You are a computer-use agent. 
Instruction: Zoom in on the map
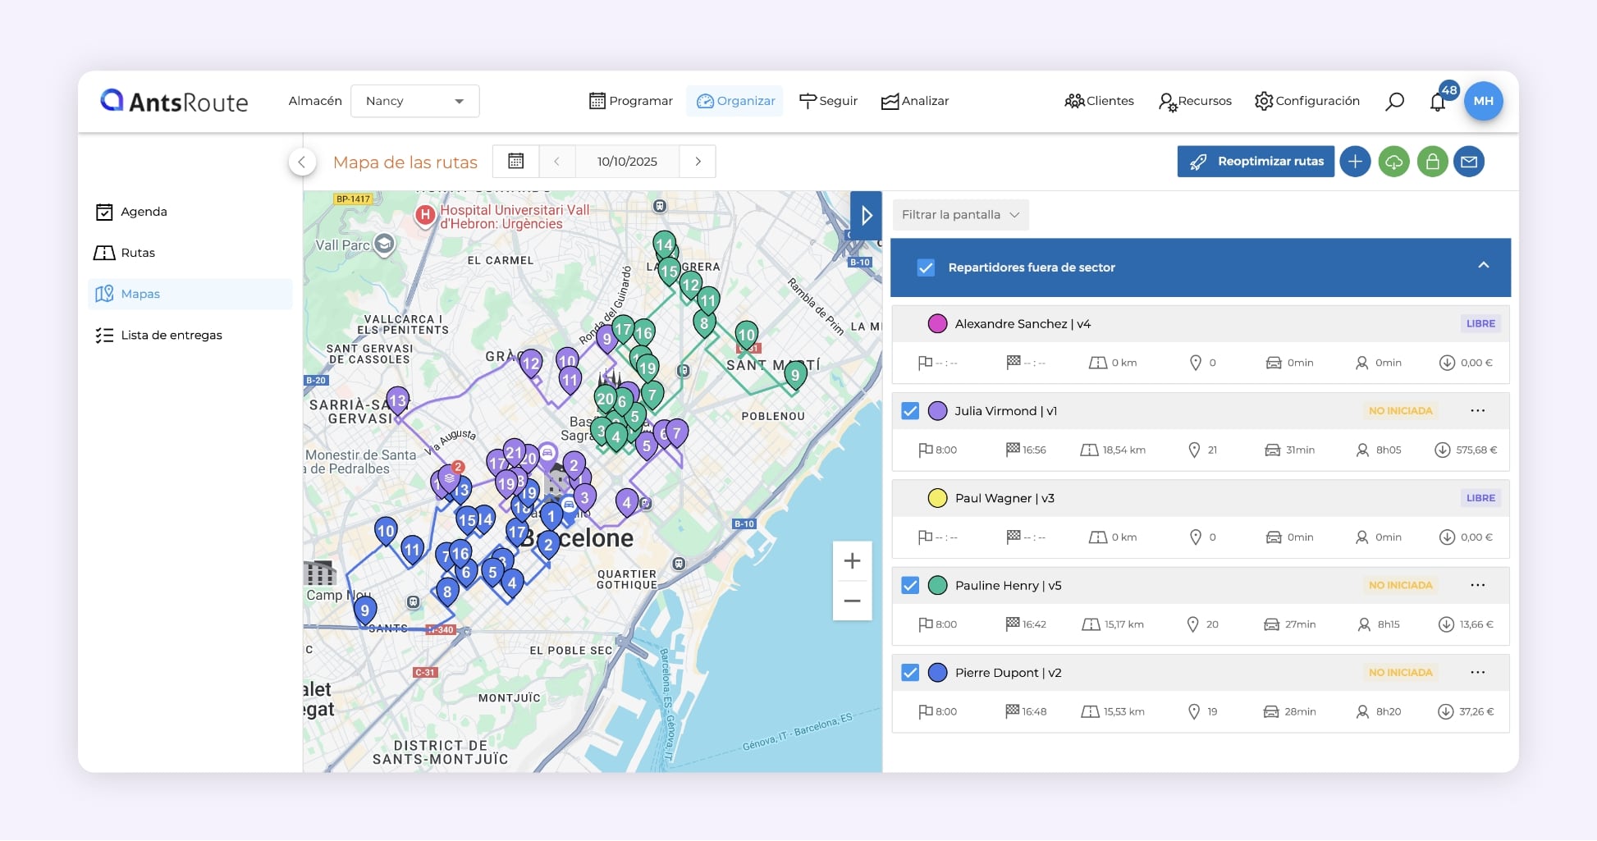coord(852,561)
